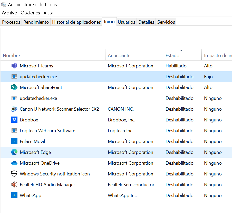The width and height of the screenshot is (232, 213).
Task: Select the Microsoft Edge entry name
Action: pos(35,152)
